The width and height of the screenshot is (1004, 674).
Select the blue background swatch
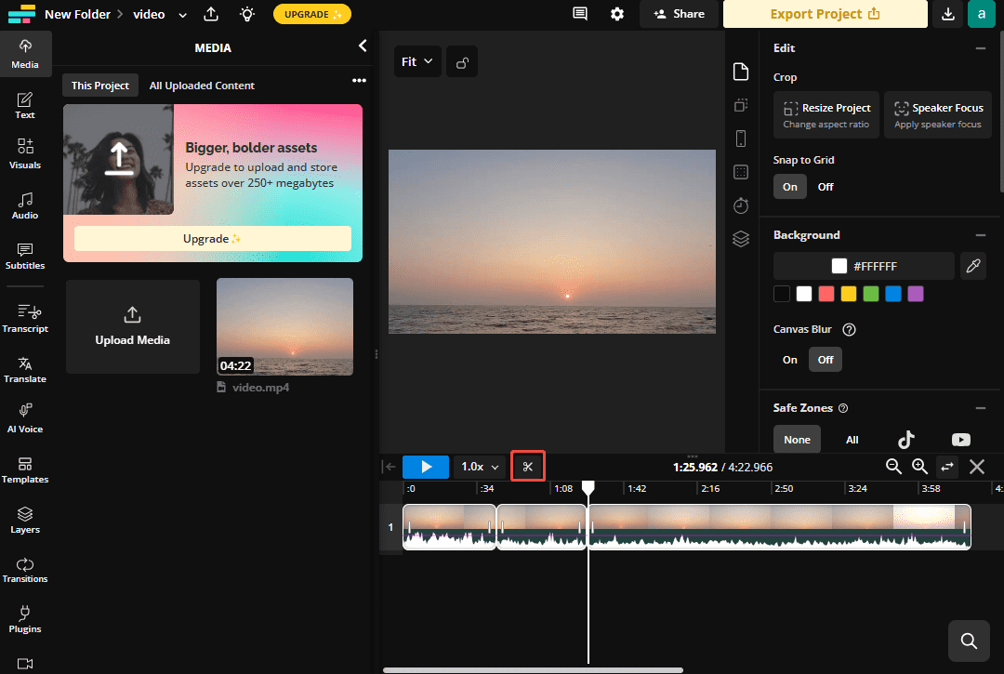(x=892, y=294)
